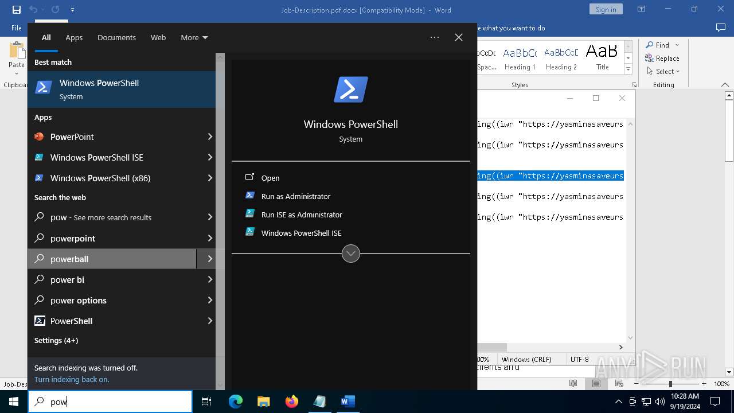Image resolution: width=734 pixels, height=413 pixels.
Task: Expand powerpoint web suggestion arrow
Action: tap(209, 238)
